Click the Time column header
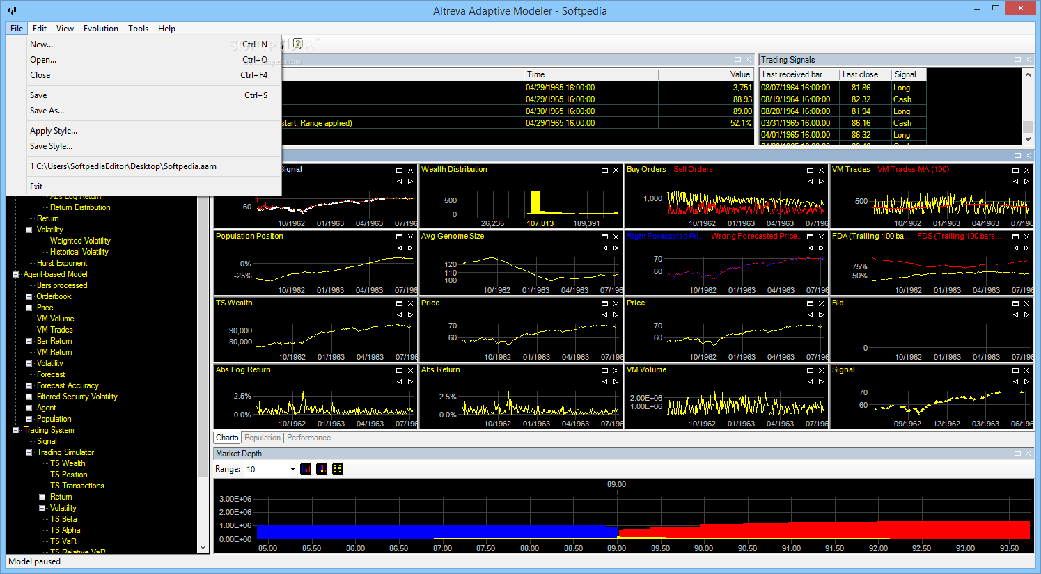The width and height of the screenshot is (1041, 574). (591, 74)
